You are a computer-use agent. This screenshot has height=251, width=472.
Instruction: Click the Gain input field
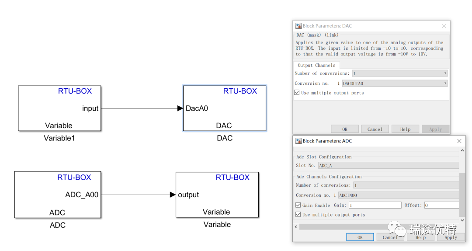tap(375, 205)
